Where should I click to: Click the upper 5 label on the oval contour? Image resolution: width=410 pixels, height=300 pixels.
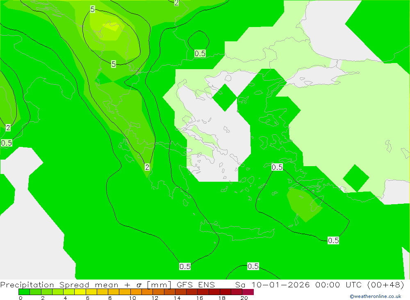[93, 9]
